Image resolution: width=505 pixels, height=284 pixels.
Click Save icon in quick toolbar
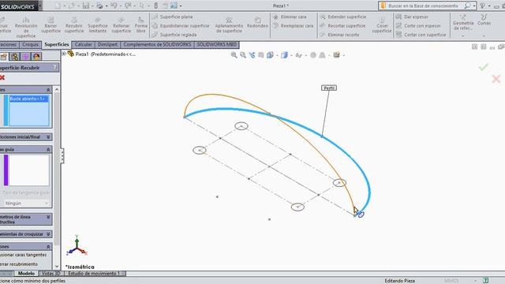click(86, 6)
